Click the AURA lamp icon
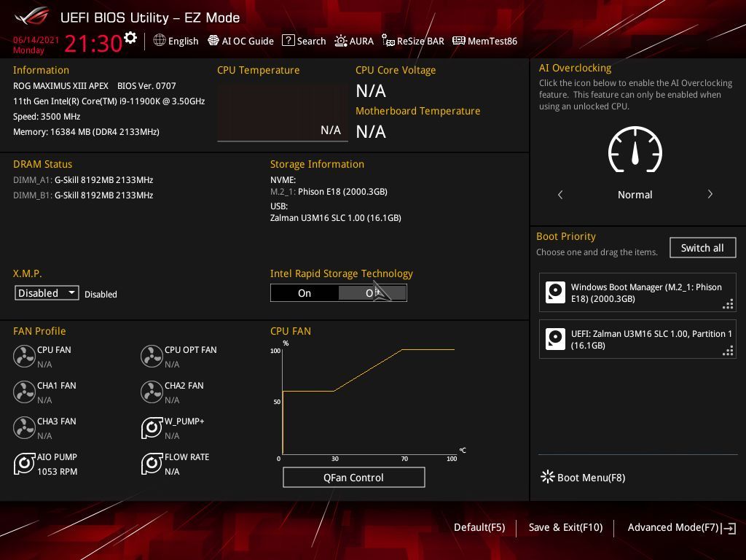This screenshot has width=746, height=560. pos(341,41)
